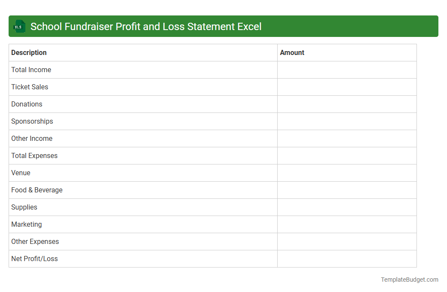This screenshot has width=447, height=292.
Task: Click the document title header banner
Action: coord(223,26)
